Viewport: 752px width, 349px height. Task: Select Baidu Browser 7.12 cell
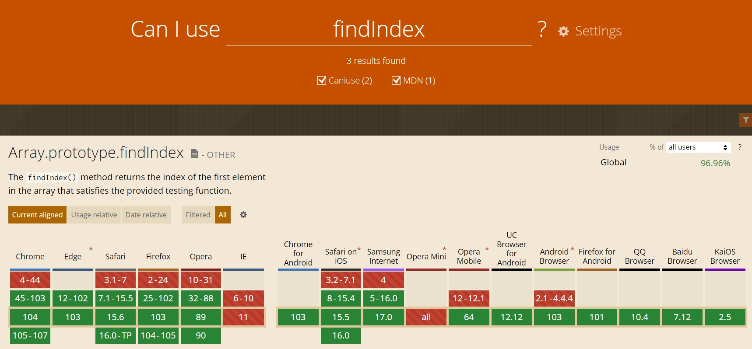click(x=682, y=317)
